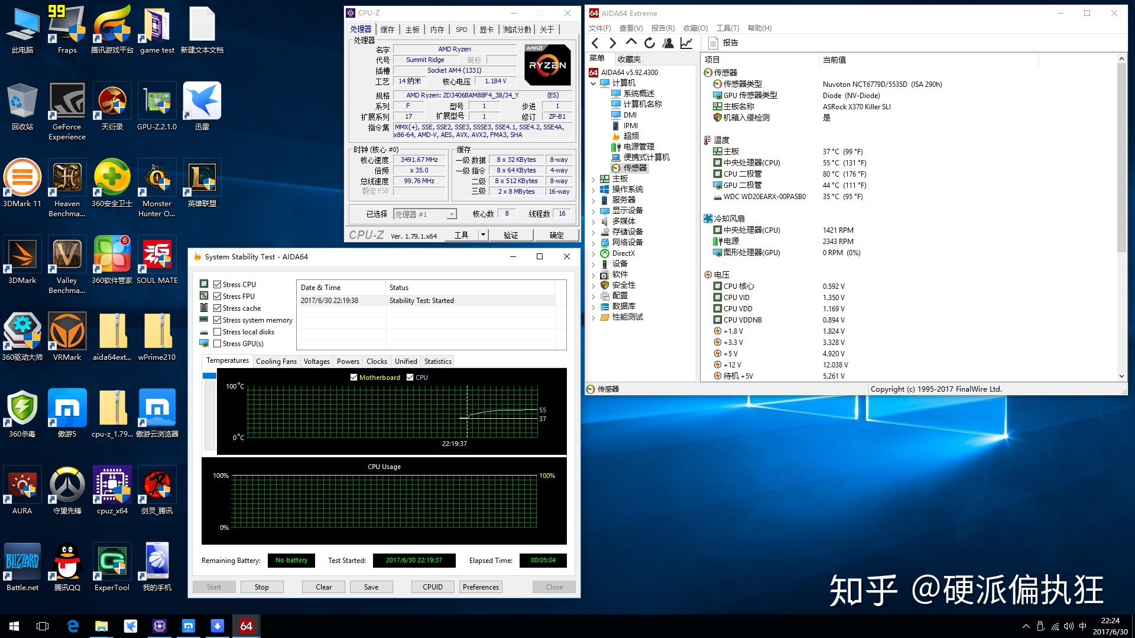
Task: Expand 性能测试 tree node
Action: [x=593, y=317]
